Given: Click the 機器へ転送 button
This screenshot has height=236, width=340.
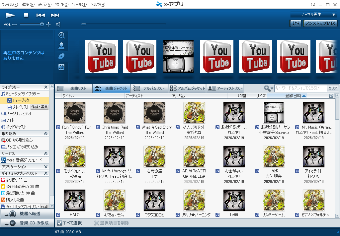Looking at the screenshot, I should pyautogui.click(x=27, y=214).
